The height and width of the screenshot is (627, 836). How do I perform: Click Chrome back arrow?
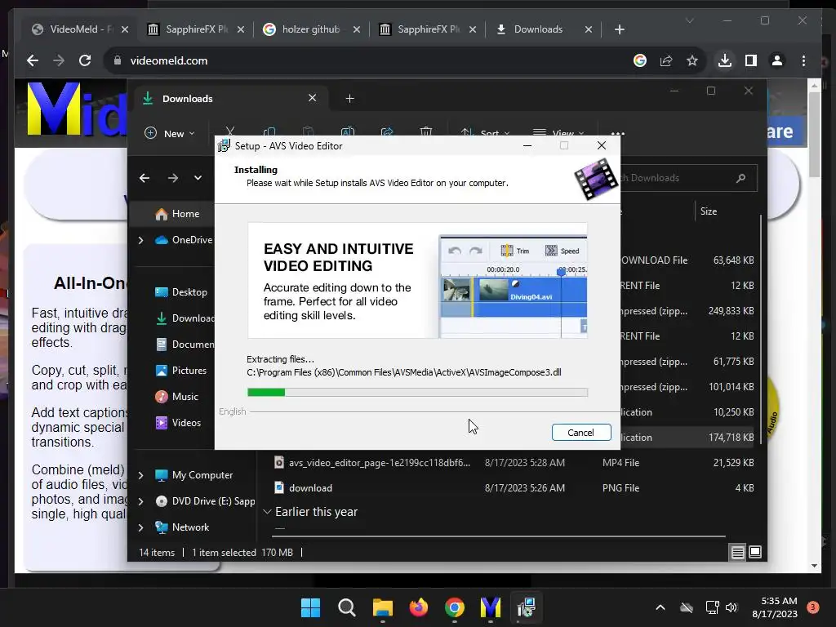tap(33, 60)
